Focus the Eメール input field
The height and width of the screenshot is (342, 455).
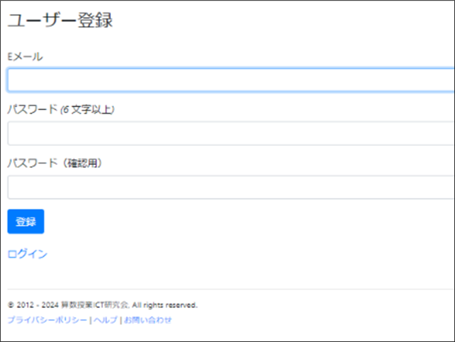(x=231, y=80)
